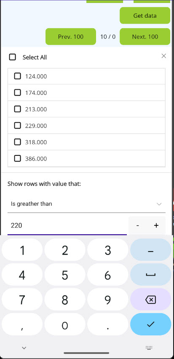
Task: Tap the 5 key on keypad
Action: (x=65, y=274)
